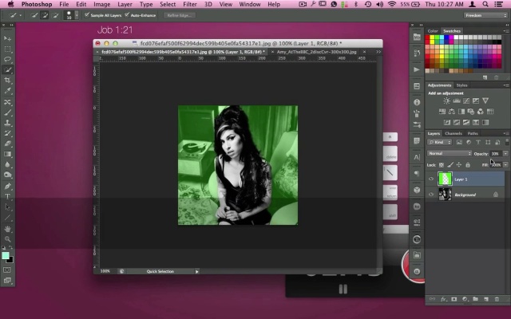Click the Refine Edge button
Viewport: 511px width, 319px height.
point(178,15)
